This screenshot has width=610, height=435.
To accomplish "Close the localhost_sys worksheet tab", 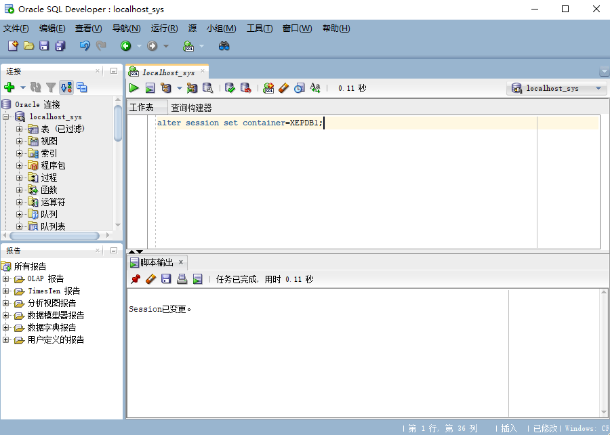I will [x=203, y=71].
